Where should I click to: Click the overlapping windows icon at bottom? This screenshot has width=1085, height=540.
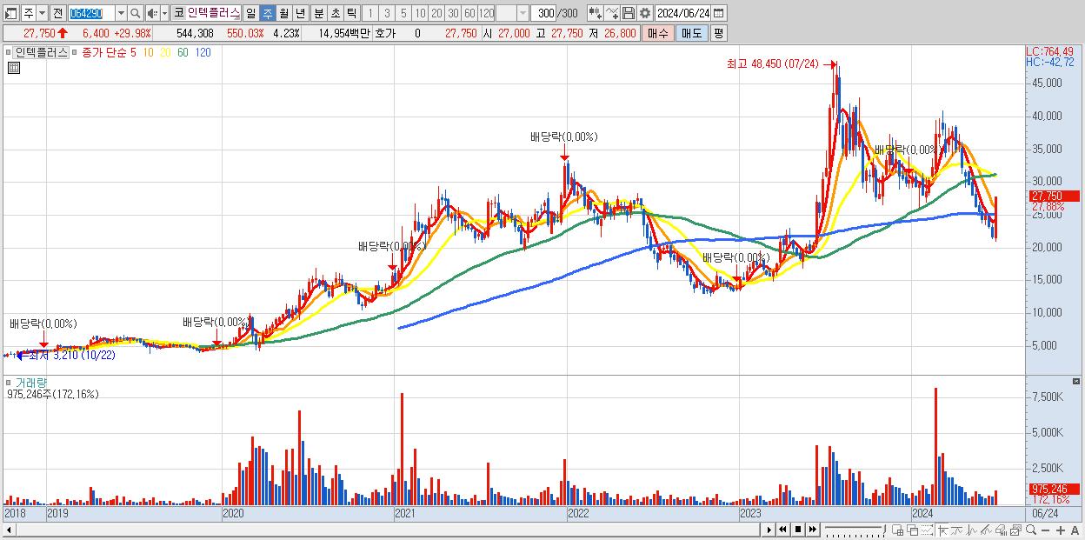point(913,530)
